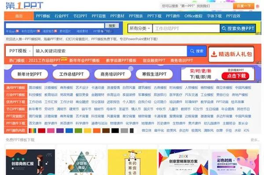Screen dimensions: 264x175
Task: Focus the 输入关键词搜索 input field
Action: pyautogui.click(x=110, y=51)
